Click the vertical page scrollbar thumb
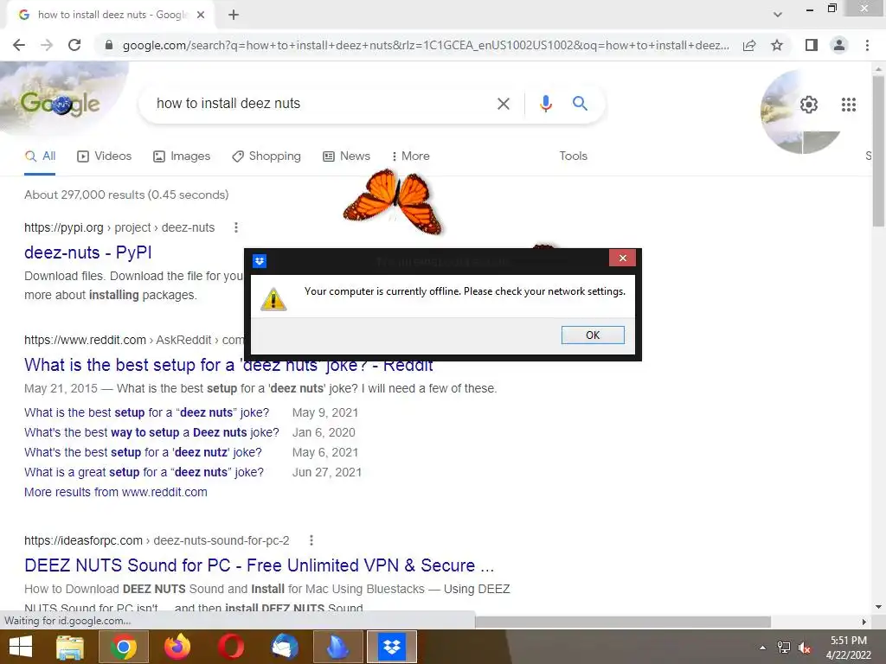 click(878, 150)
